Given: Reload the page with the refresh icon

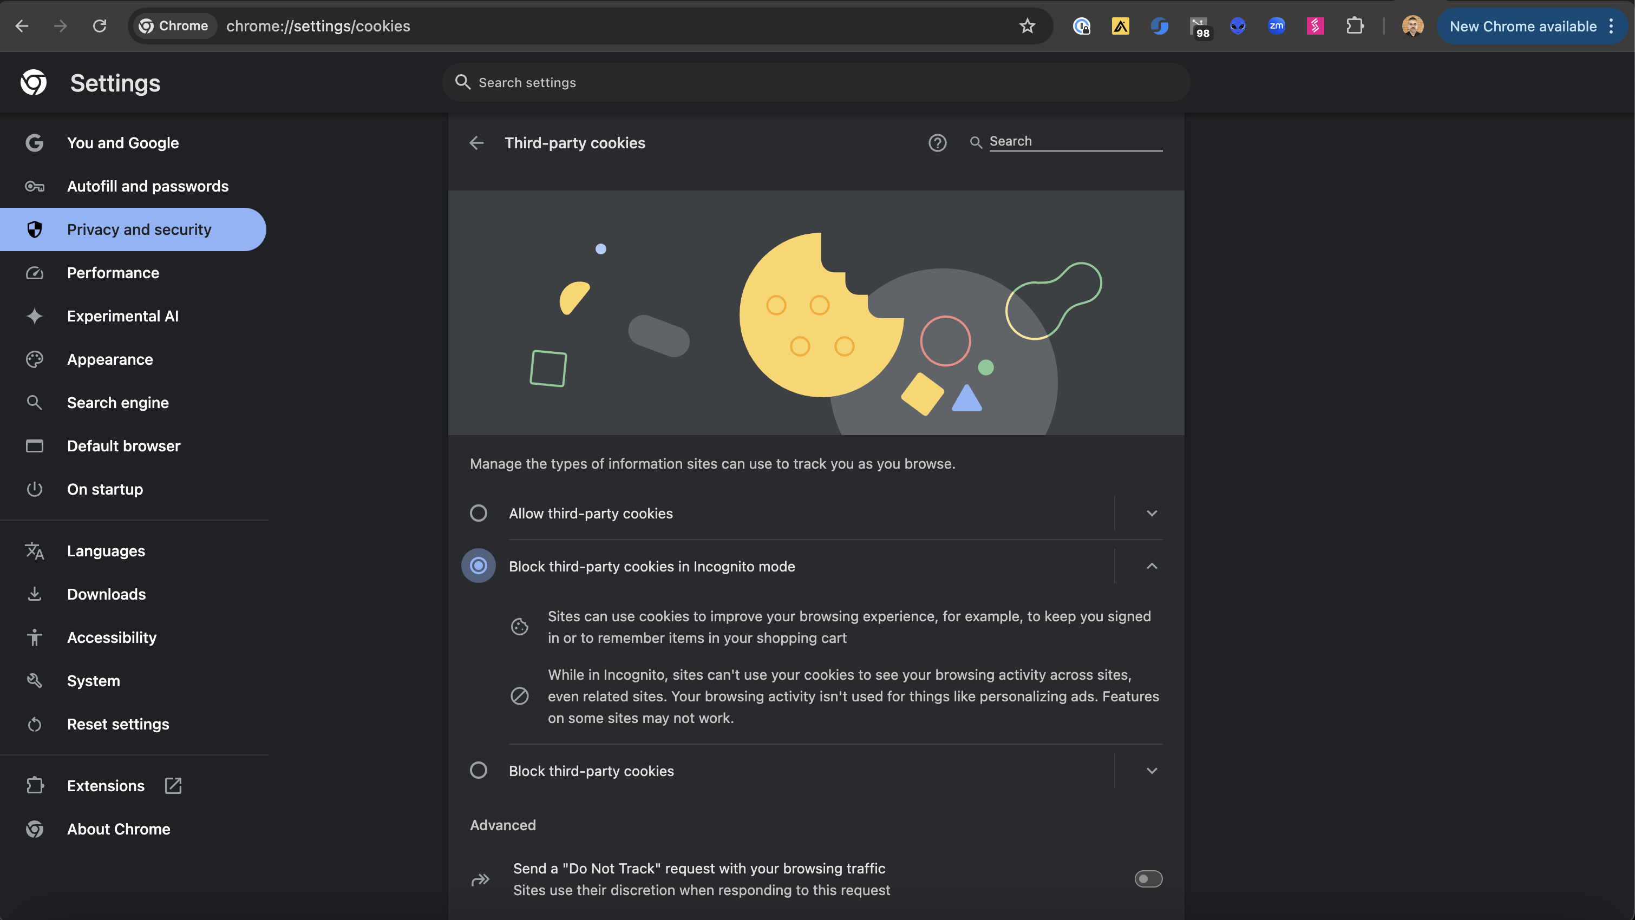Looking at the screenshot, I should pos(100,26).
